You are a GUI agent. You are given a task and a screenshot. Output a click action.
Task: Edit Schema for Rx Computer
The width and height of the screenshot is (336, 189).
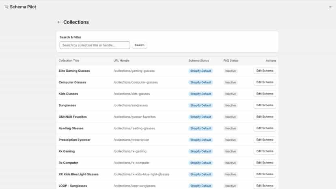point(265,163)
